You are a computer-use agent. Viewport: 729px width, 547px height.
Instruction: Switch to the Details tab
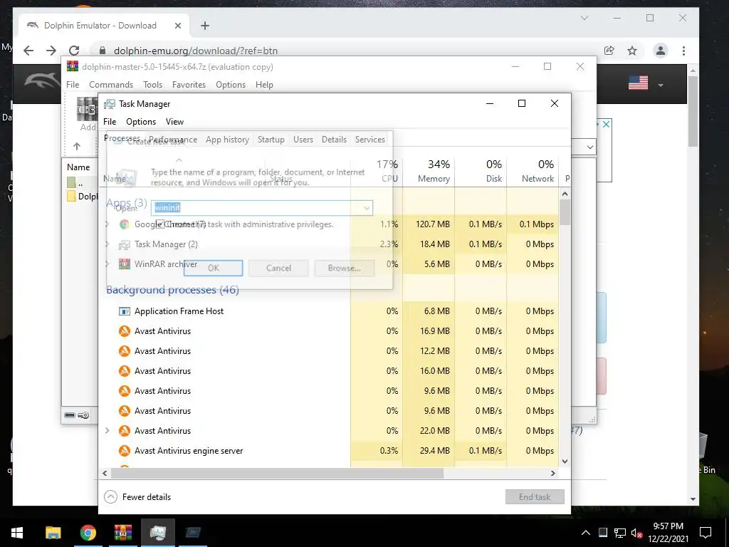coord(334,140)
